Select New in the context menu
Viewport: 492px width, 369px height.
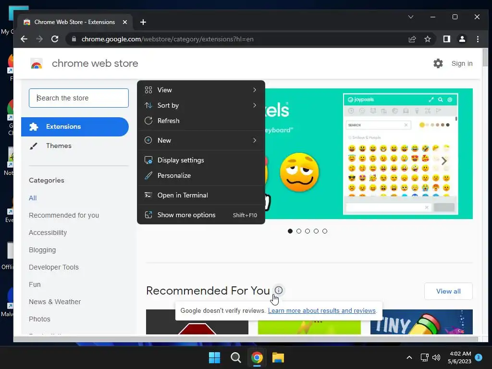201,140
